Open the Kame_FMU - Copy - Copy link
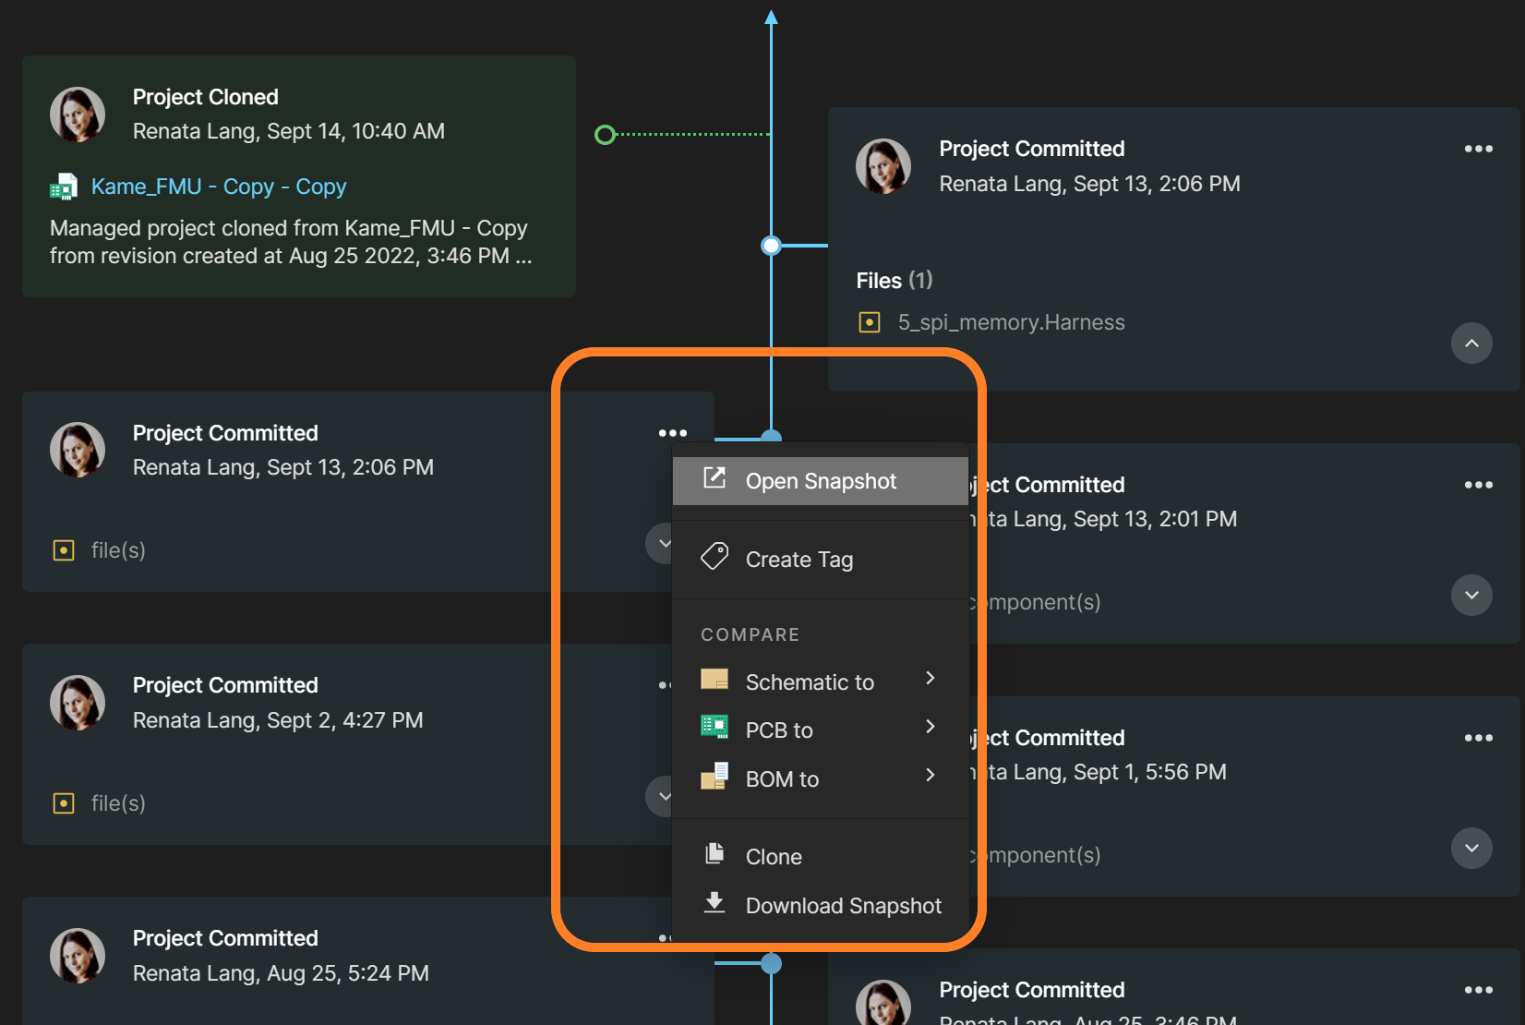 tap(219, 187)
